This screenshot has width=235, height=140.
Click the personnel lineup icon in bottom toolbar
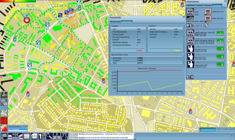(26, 136)
